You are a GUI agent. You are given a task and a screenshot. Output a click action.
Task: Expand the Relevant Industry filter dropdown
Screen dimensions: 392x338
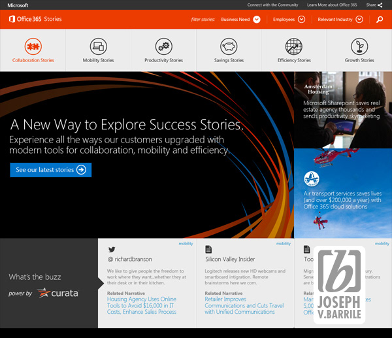[359, 19]
